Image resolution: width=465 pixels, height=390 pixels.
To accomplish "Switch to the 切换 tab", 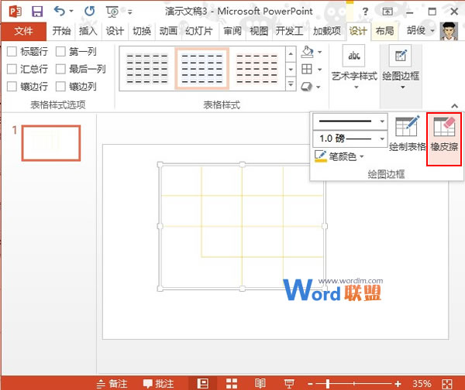I will (142, 31).
